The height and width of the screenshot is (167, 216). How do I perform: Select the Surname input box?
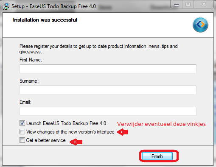pos(108,90)
